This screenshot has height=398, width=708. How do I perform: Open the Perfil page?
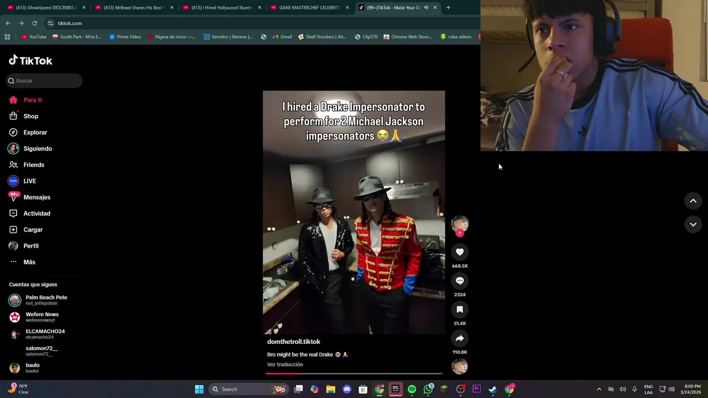point(23,246)
